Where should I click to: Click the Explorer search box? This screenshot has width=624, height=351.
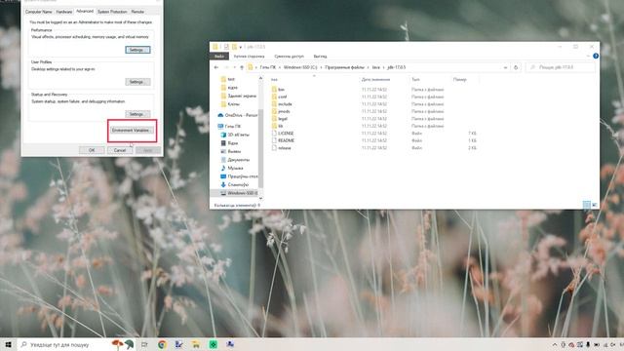click(x=561, y=67)
